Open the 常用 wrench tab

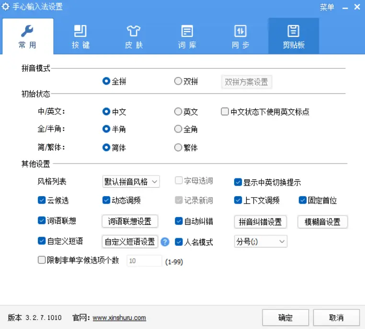coord(28,36)
